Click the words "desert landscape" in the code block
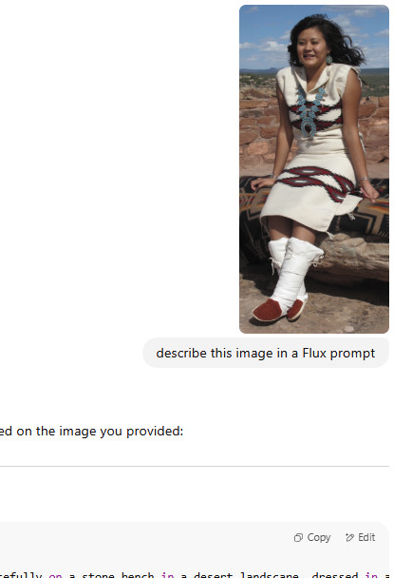 click(246, 574)
